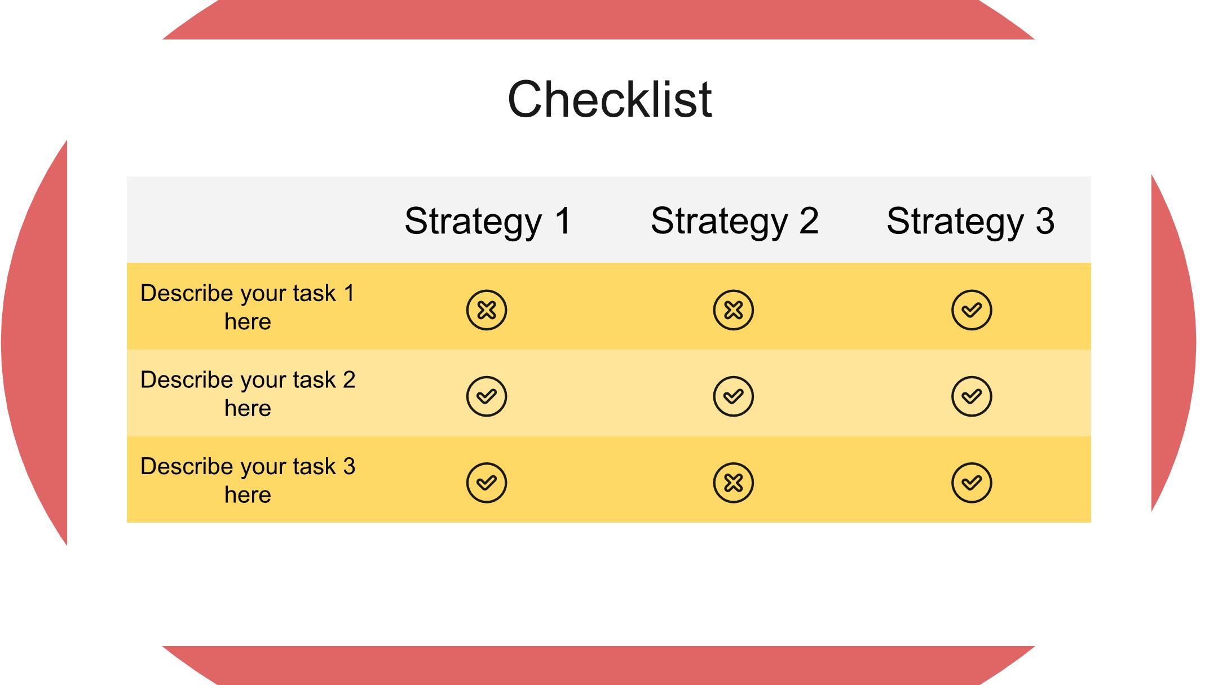The image size is (1218, 685).
Task: Click the Strategy 3 column header
Action: tap(970, 221)
